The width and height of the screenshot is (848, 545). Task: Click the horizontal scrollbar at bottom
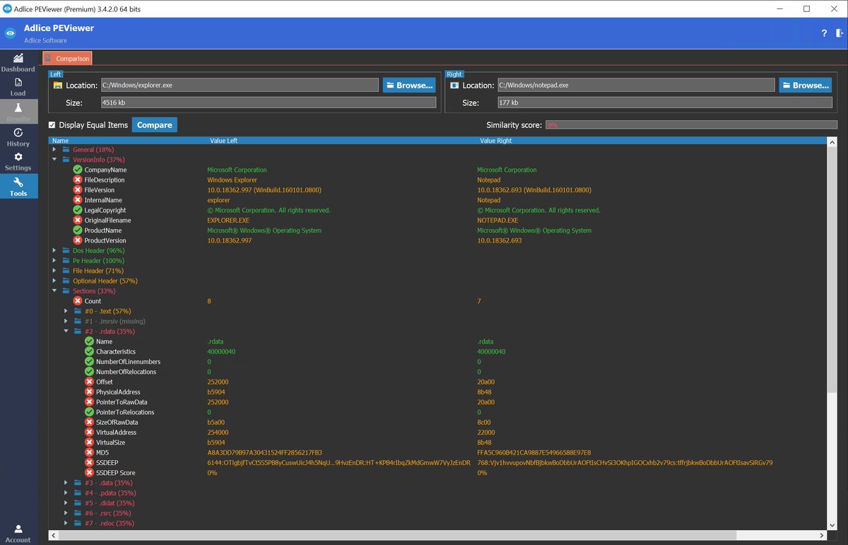click(x=396, y=534)
